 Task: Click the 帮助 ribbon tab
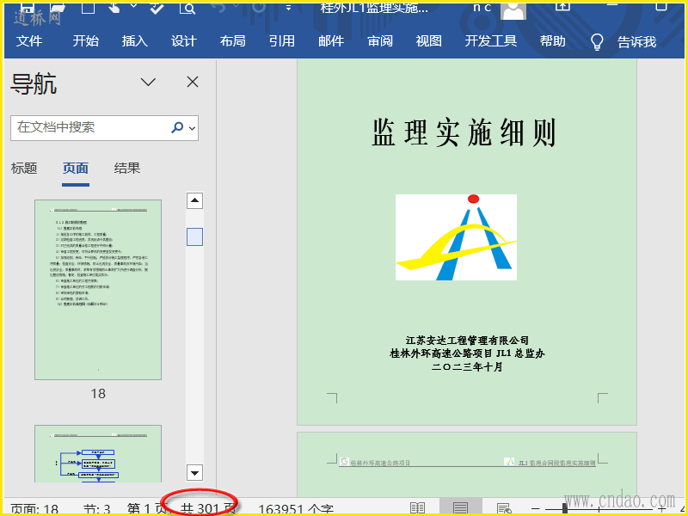click(552, 41)
